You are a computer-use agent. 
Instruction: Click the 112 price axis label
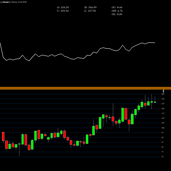pyautogui.click(x=163, y=118)
